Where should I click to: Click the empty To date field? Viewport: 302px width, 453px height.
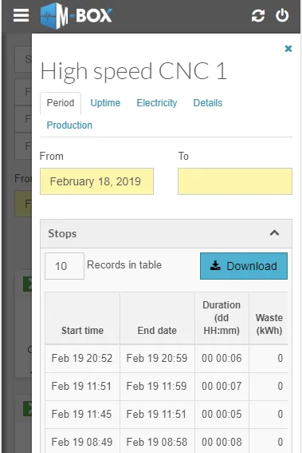click(x=235, y=181)
